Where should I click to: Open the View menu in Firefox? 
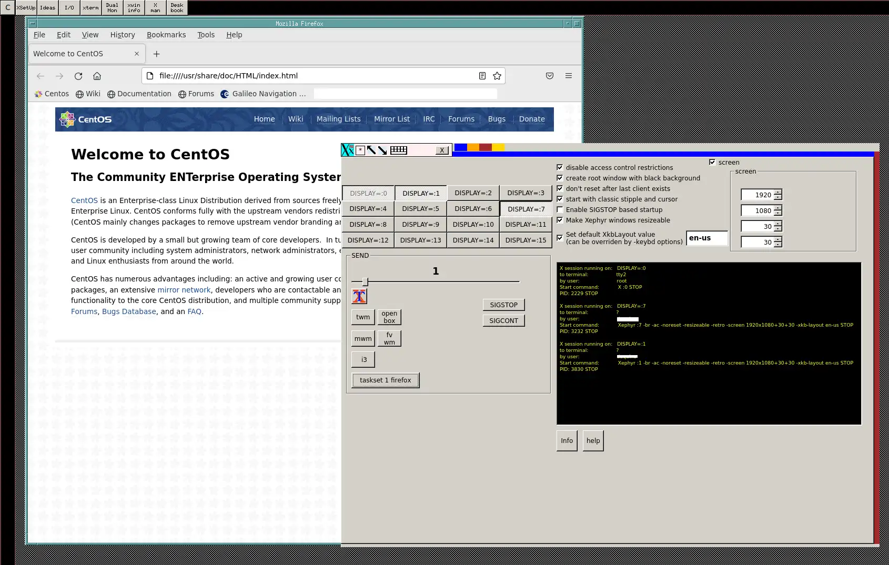[x=90, y=35]
